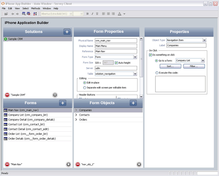Remove the "Main Nav" form
This screenshot has width=219, height=176.
click(7, 164)
